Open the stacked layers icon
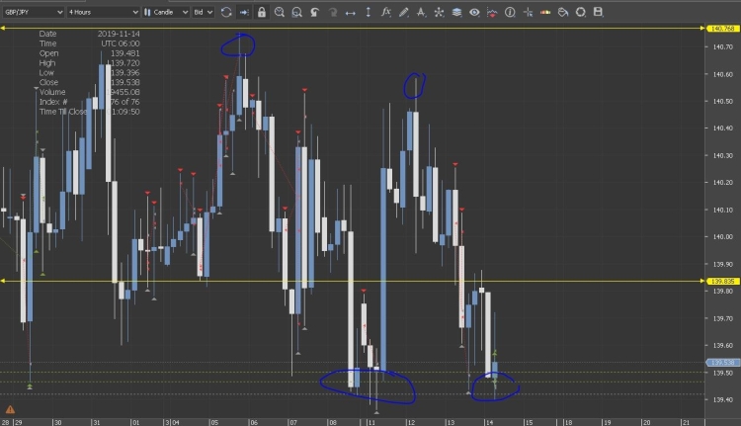This screenshot has height=426, width=741. point(456,12)
